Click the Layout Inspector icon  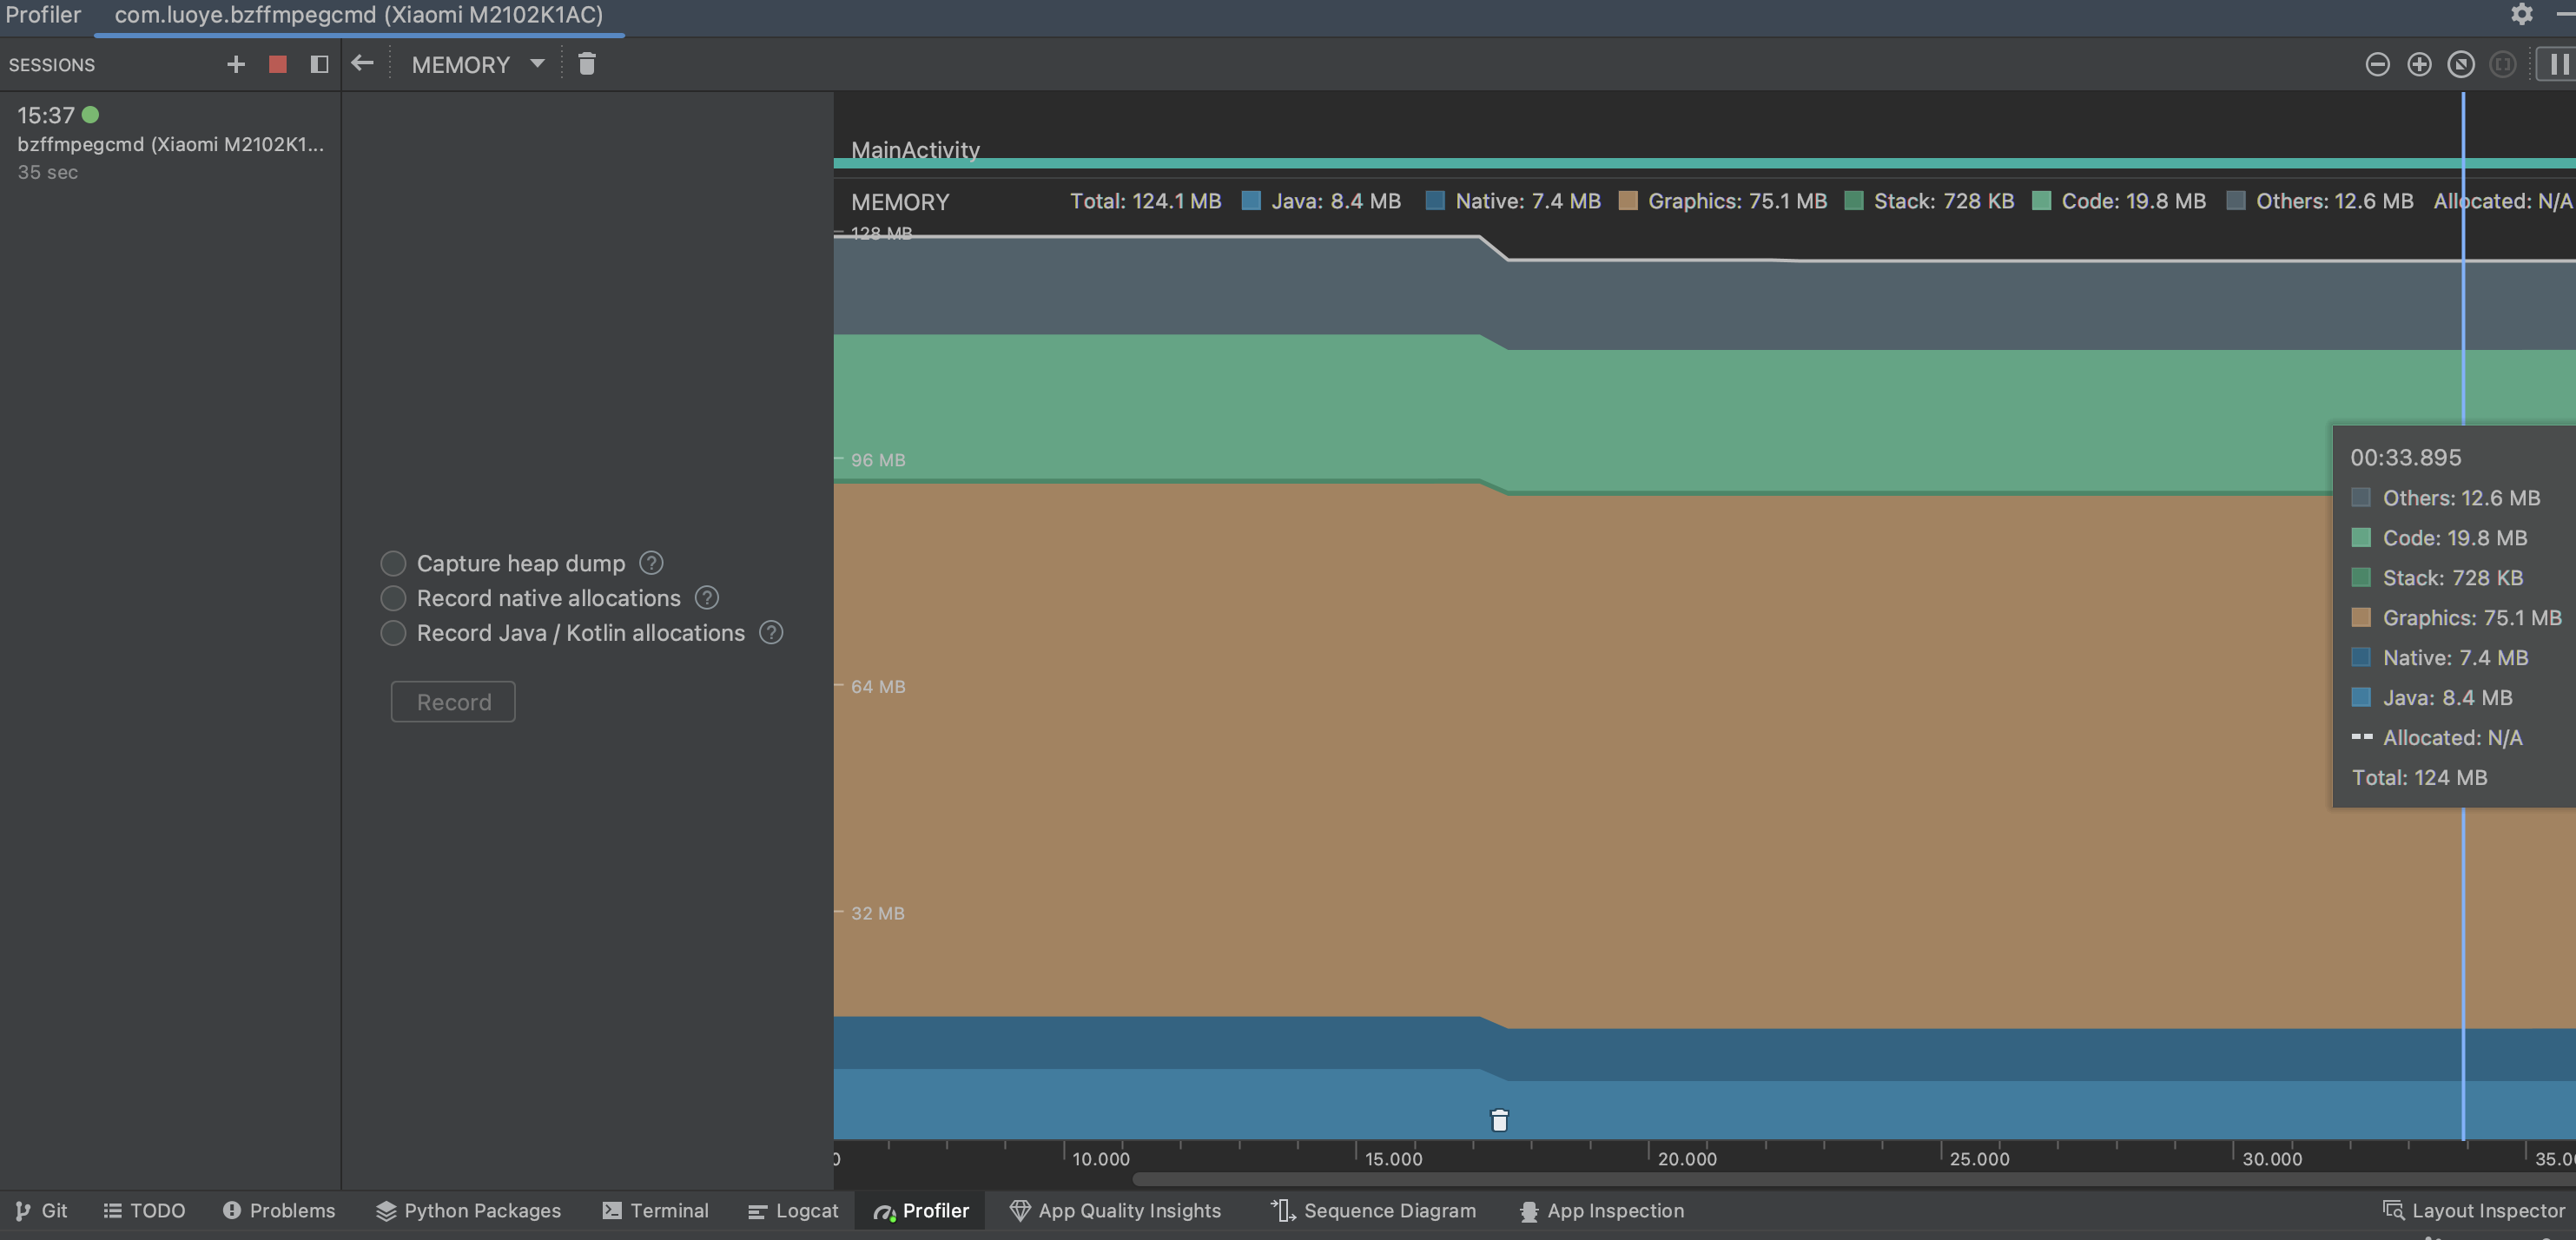pos(2394,1212)
